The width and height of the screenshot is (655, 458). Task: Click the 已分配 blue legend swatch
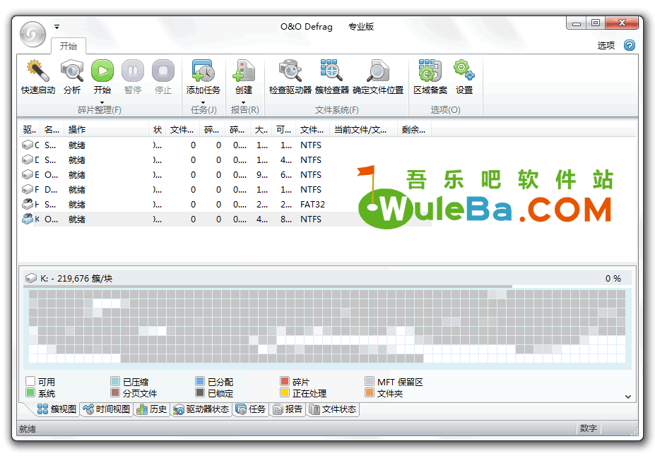pos(200,381)
